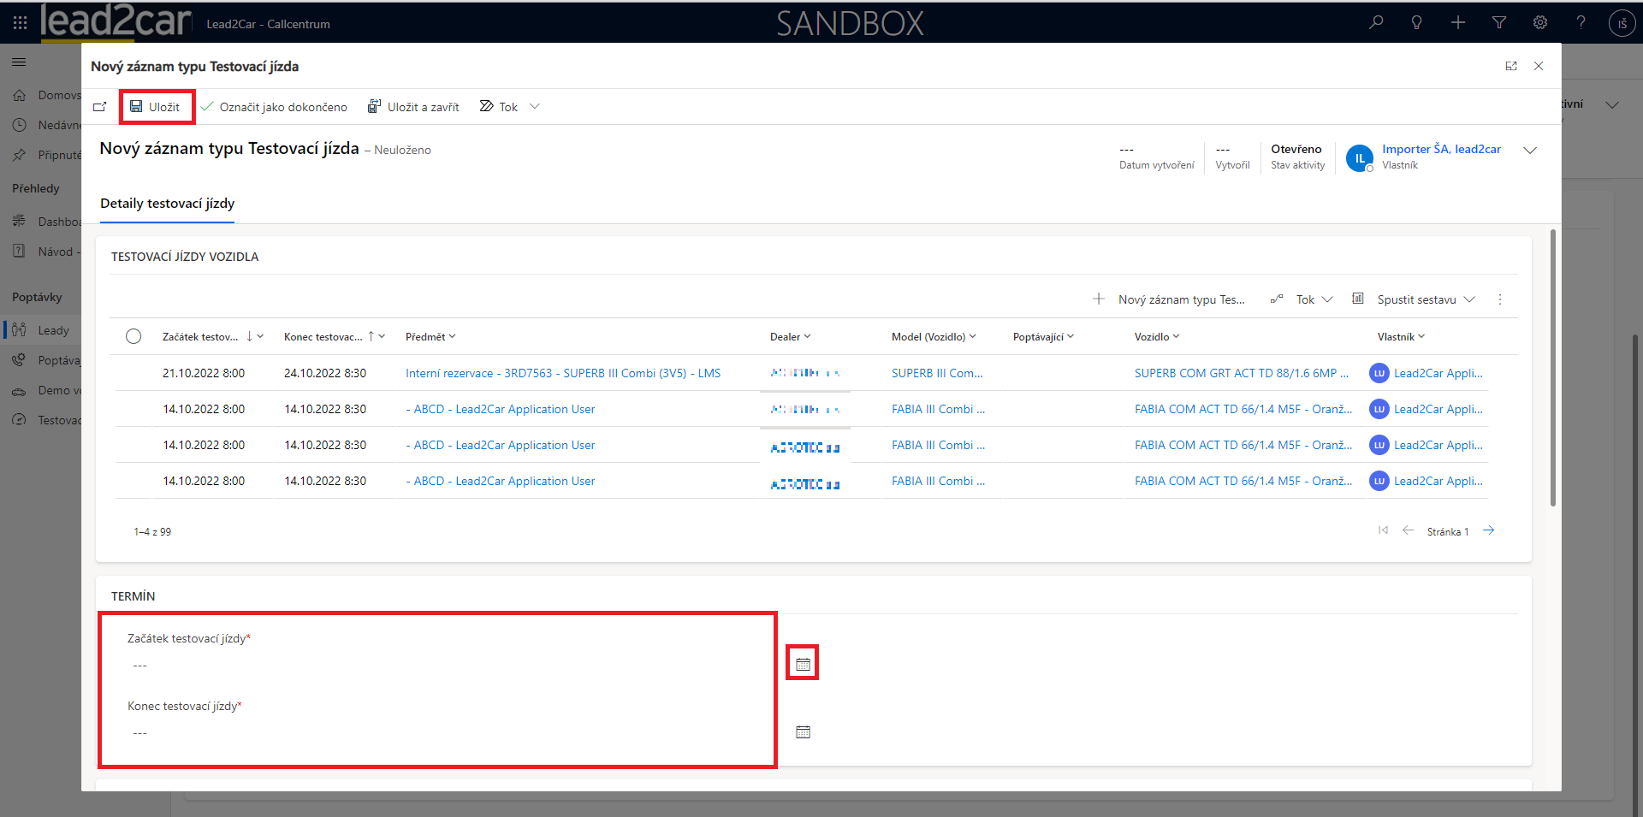Image resolution: width=1643 pixels, height=817 pixels.
Task: Click the search magnifier icon in header
Action: pos(1376,23)
